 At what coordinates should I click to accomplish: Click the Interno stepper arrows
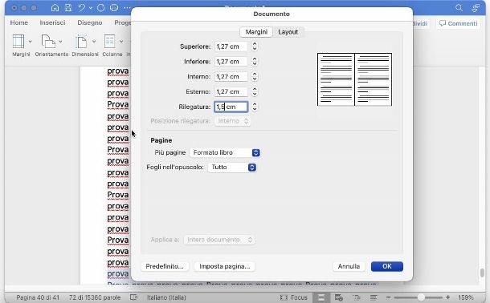(255, 76)
